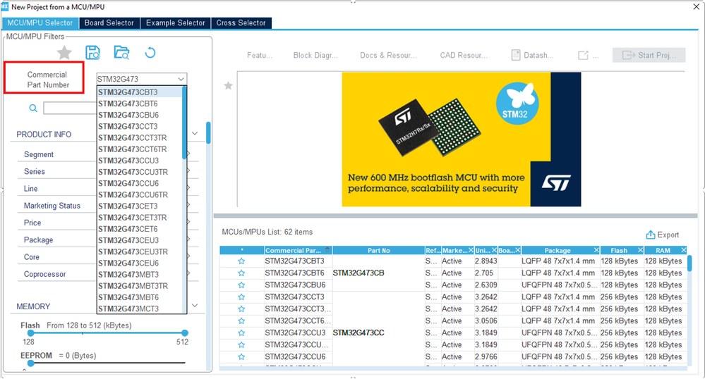Toggle star on the STM32G473CCU6 row
Image resolution: width=705 pixels, height=379 pixels.
click(x=241, y=357)
